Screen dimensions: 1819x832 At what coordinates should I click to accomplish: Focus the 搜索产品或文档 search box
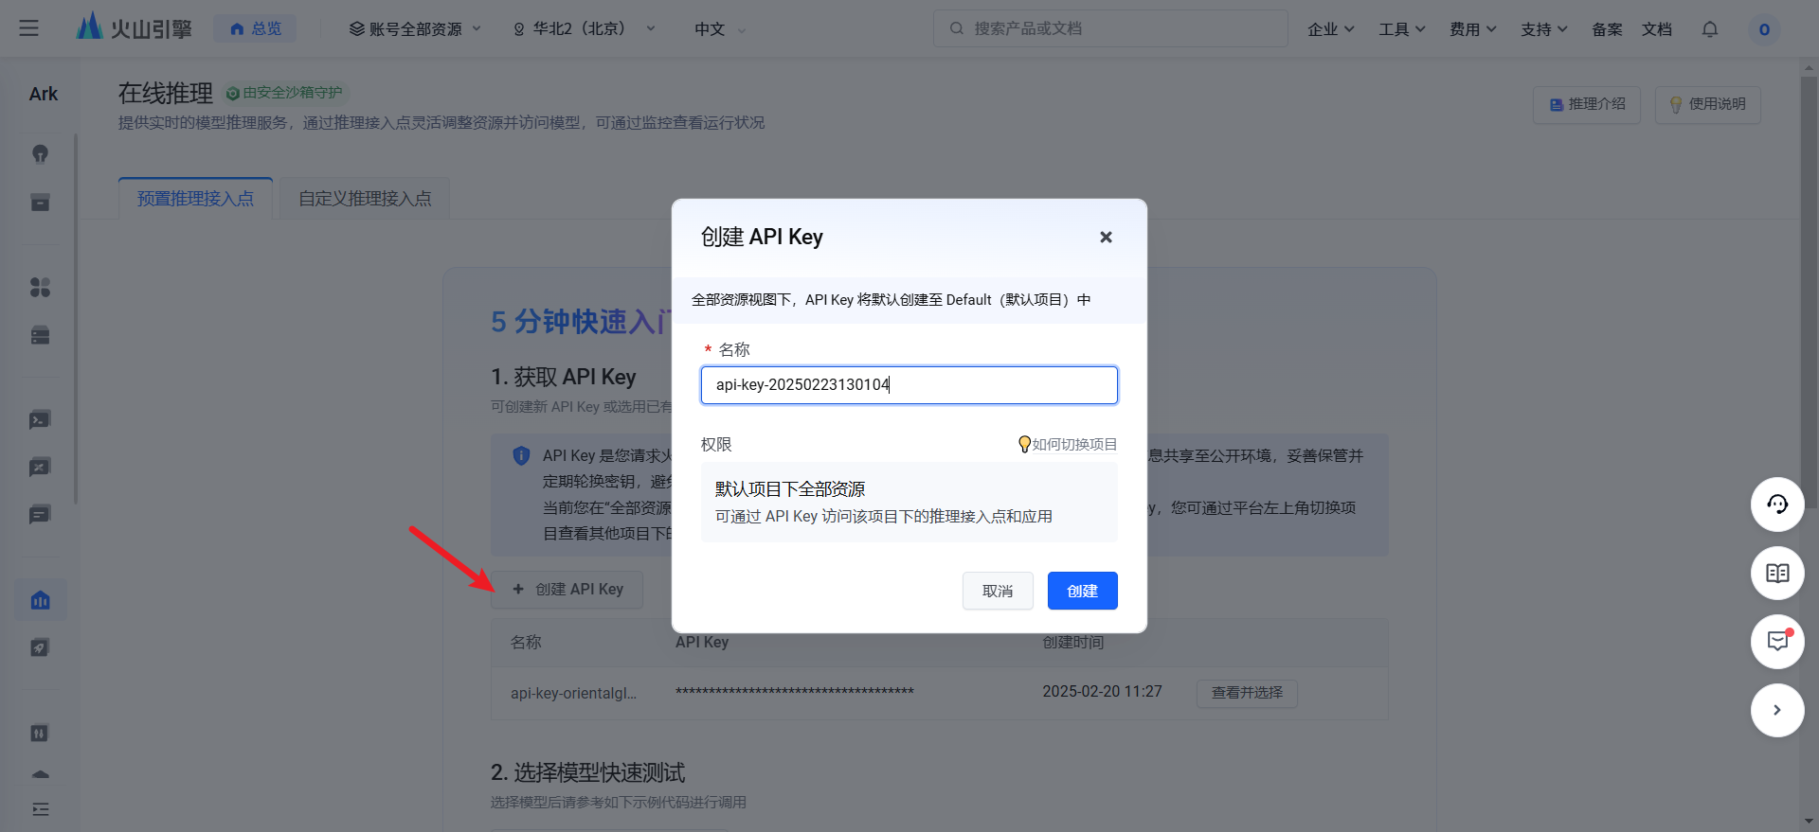point(1110,28)
